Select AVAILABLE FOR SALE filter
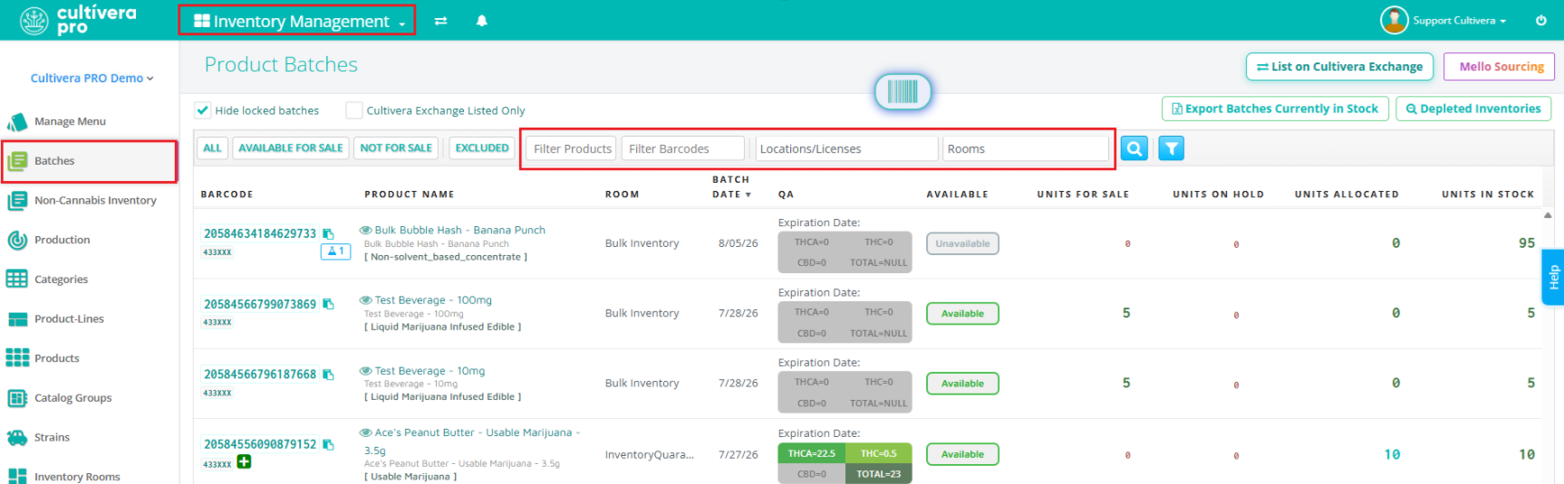The width and height of the screenshot is (1564, 484). pyautogui.click(x=291, y=148)
